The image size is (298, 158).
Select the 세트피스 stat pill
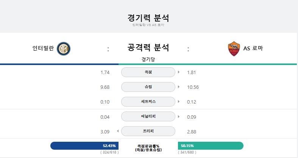coord(148,102)
